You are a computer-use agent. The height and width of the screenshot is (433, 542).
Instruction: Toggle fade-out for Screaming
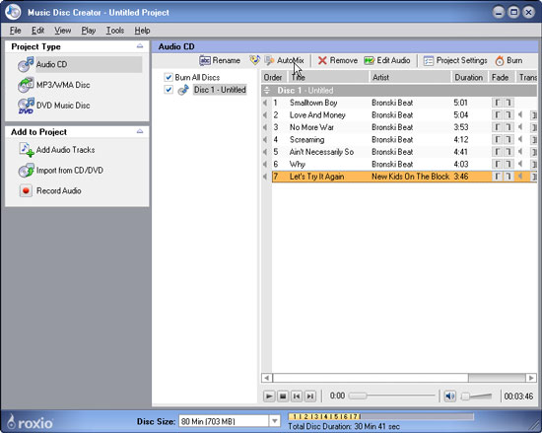(x=508, y=139)
